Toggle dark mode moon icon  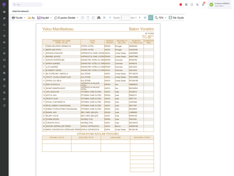pyautogui.click(x=197, y=5)
